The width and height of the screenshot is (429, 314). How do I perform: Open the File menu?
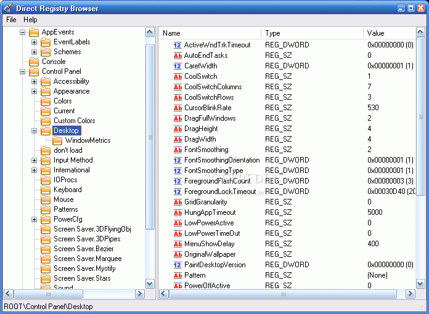[11, 20]
